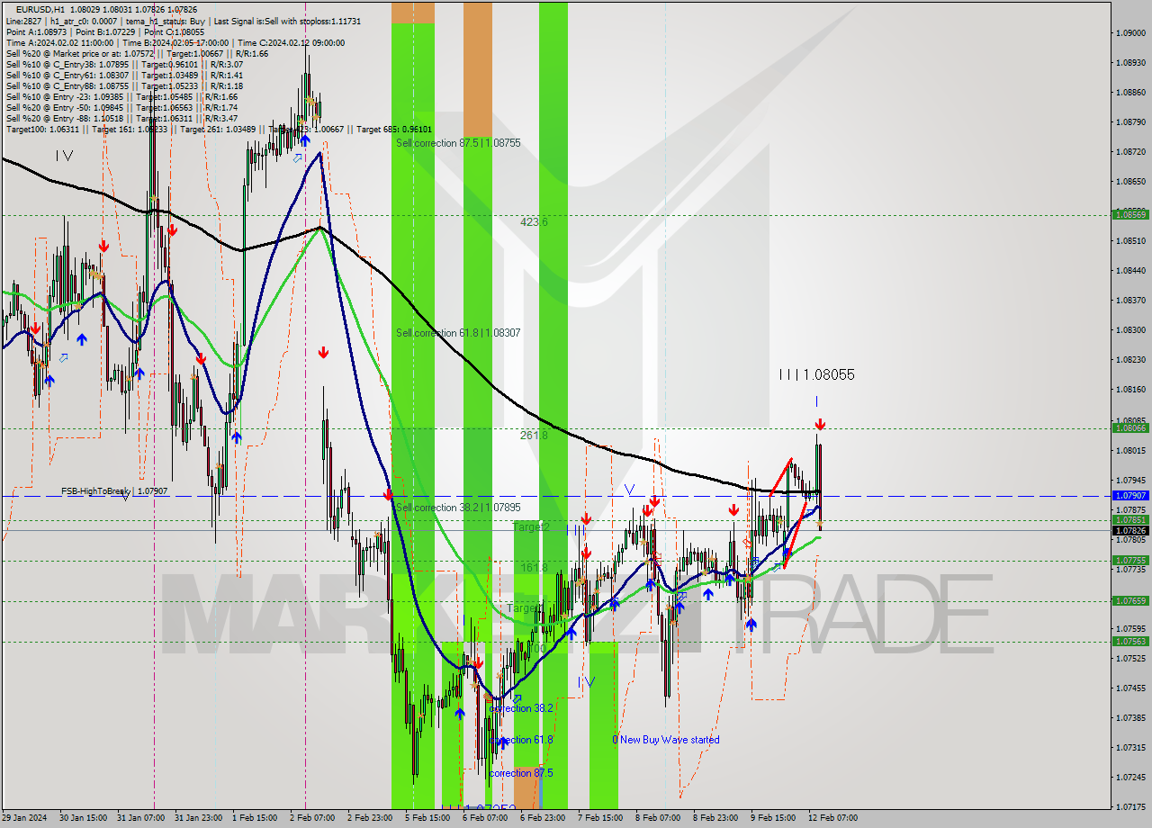
Task: Click the 1.08720 price axis label
Action: pyautogui.click(x=1130, y=152)
